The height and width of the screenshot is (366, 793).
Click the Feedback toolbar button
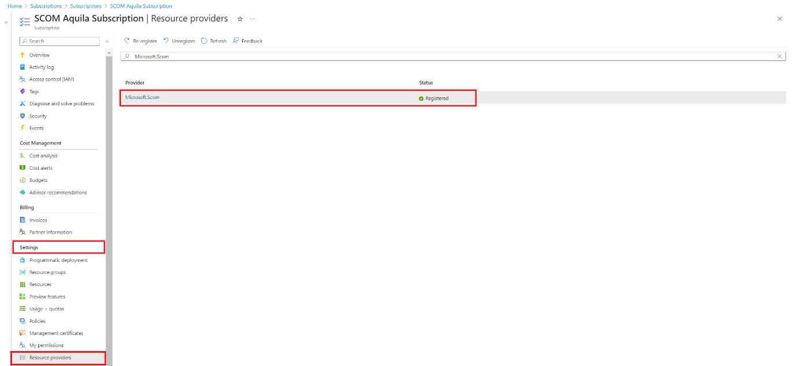247,41
